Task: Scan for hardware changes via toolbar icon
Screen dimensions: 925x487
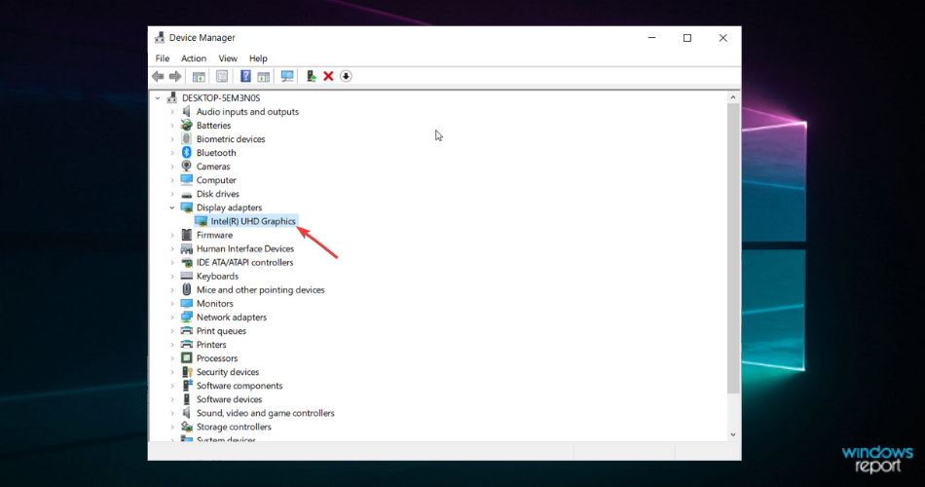Action: [x=287, y=76]
